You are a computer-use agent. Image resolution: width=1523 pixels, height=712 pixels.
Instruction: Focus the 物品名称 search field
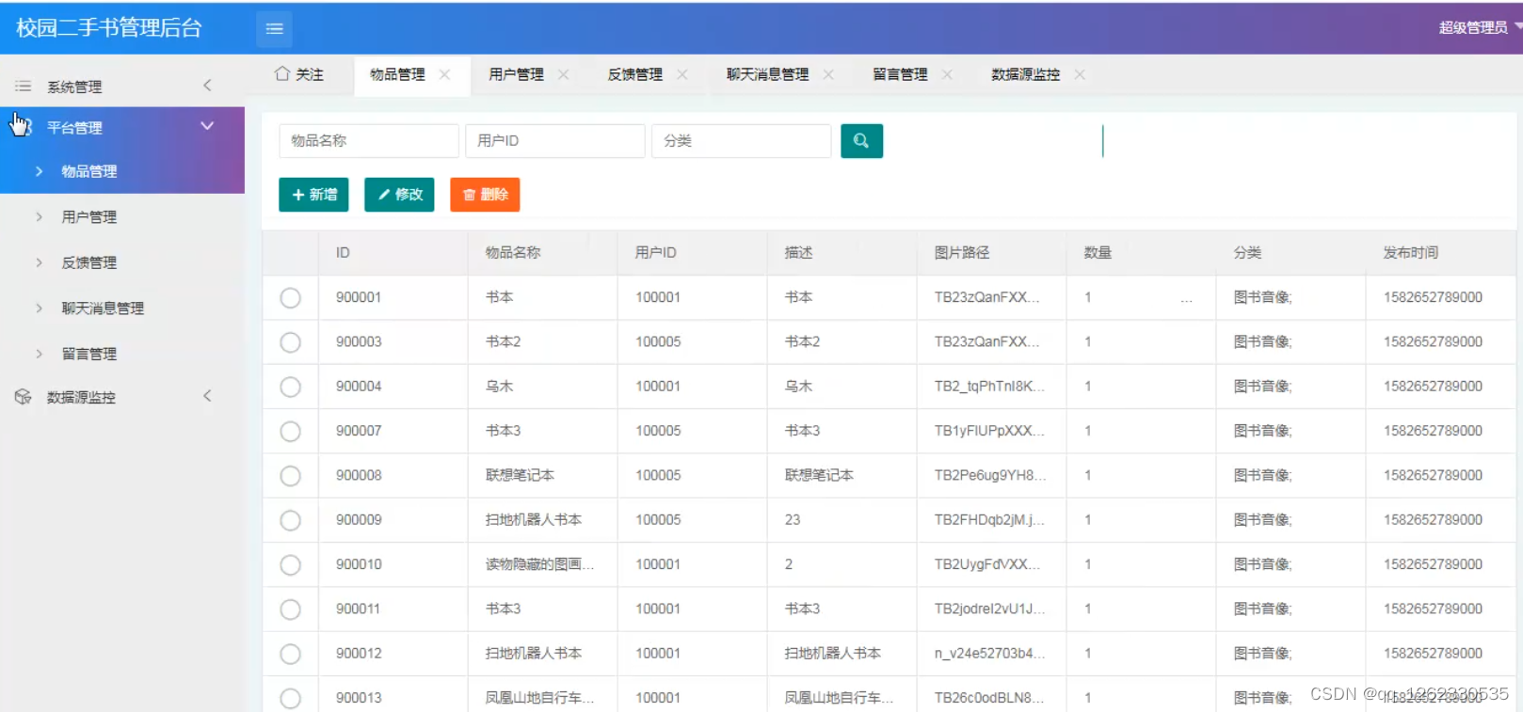[369, 141]
